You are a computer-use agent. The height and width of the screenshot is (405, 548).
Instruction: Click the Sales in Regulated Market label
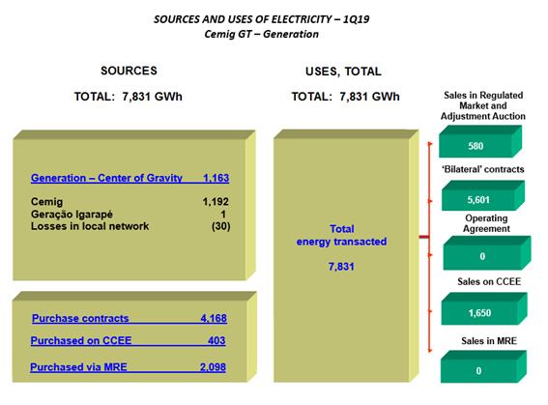[x=483, y=105]
